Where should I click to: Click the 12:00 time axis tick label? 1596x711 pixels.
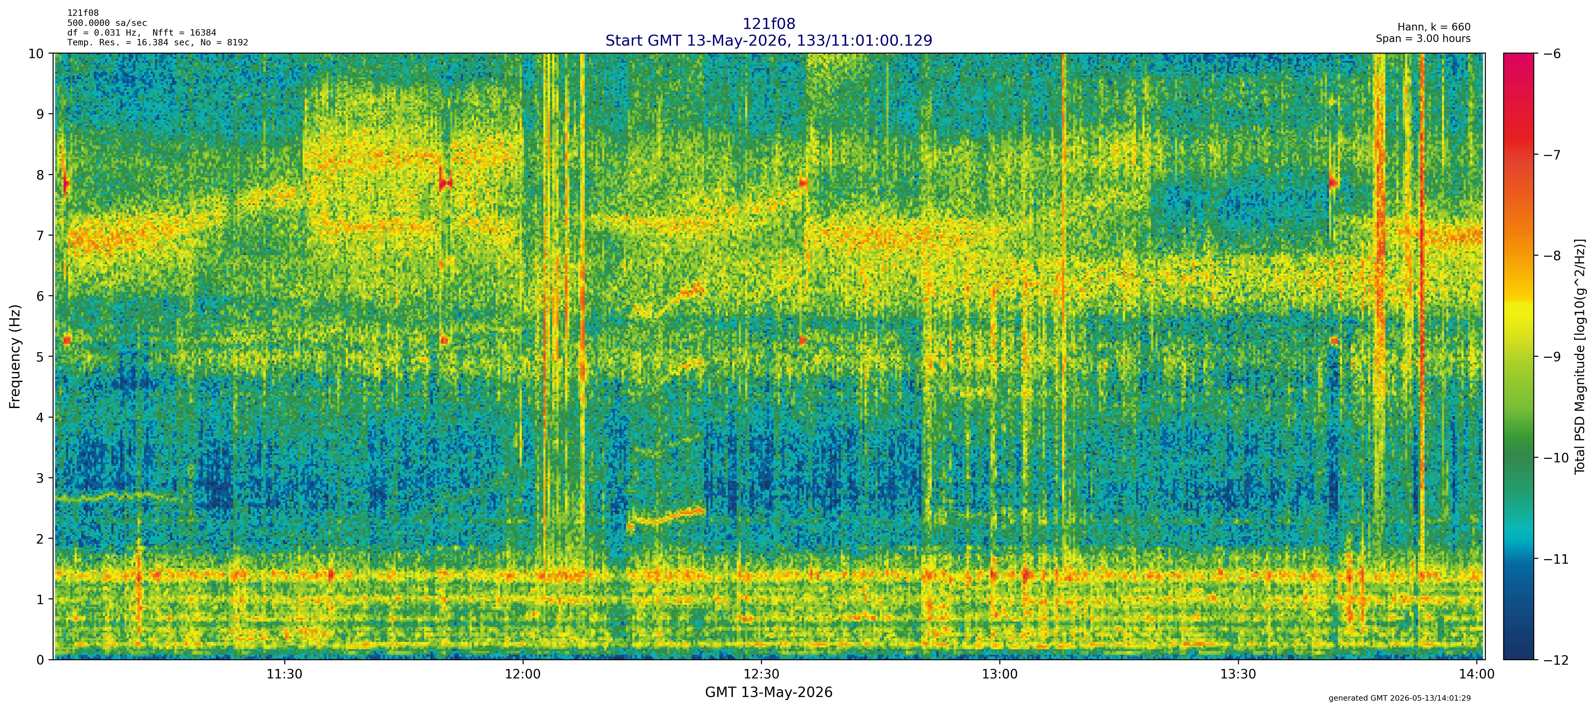tap(523, 674)
